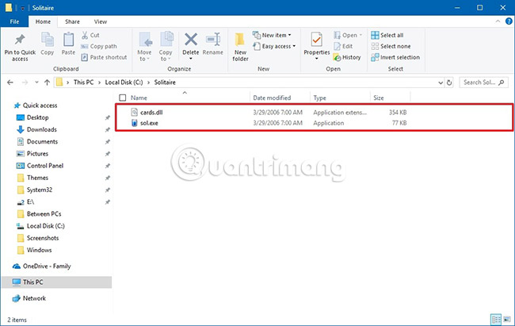
Task: Click the Forward navigation arrow
Action: (x=25, y=82)
